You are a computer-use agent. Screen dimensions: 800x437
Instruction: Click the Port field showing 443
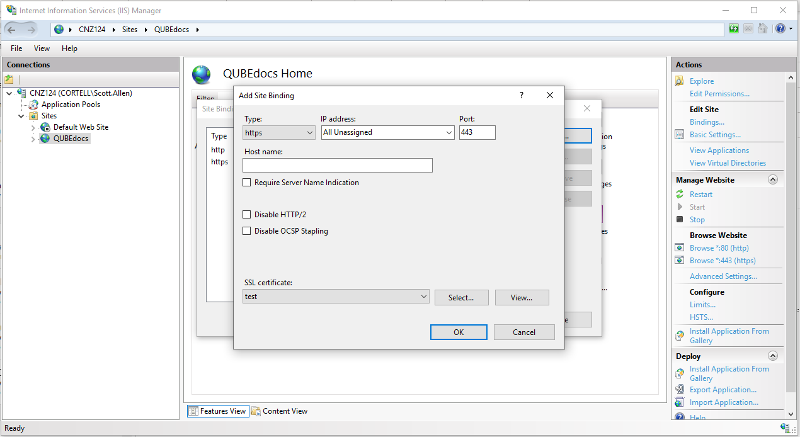477,132
